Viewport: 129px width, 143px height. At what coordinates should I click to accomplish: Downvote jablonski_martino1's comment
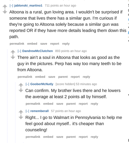tap(5, 12)
